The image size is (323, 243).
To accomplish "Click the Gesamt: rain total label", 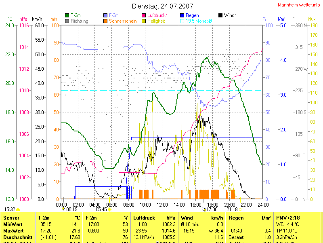I will [237, 237].
